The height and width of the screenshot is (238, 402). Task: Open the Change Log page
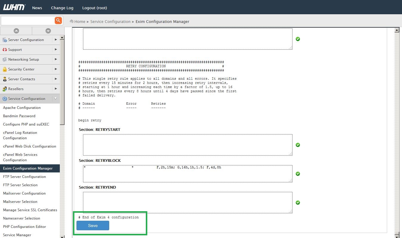pos(62,8)
